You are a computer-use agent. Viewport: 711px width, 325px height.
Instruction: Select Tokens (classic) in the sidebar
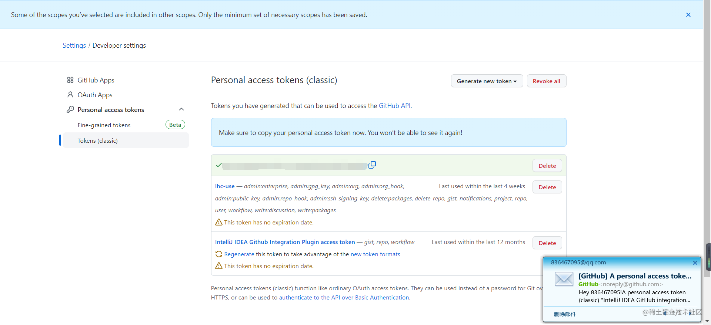click(x=126, y=141)
